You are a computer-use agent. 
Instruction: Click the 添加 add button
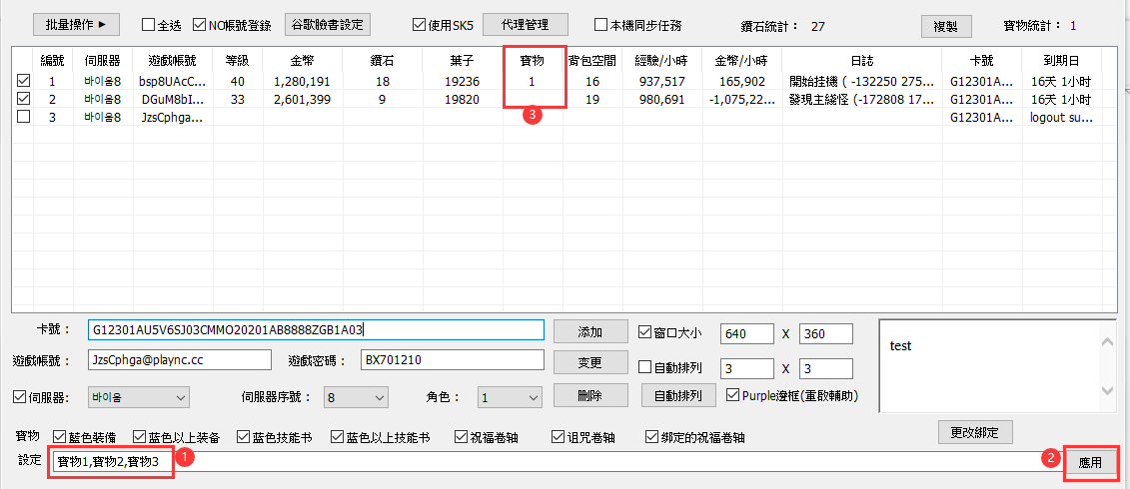[590, 331]
